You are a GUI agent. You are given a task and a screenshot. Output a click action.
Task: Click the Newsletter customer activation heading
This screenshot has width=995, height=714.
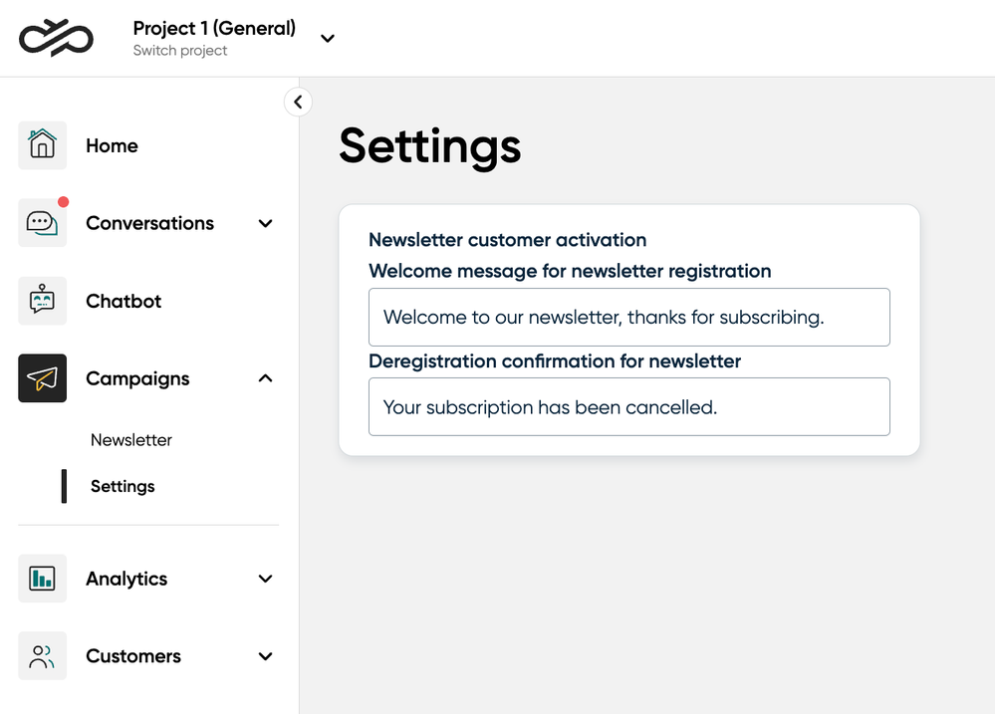(508, 240)
